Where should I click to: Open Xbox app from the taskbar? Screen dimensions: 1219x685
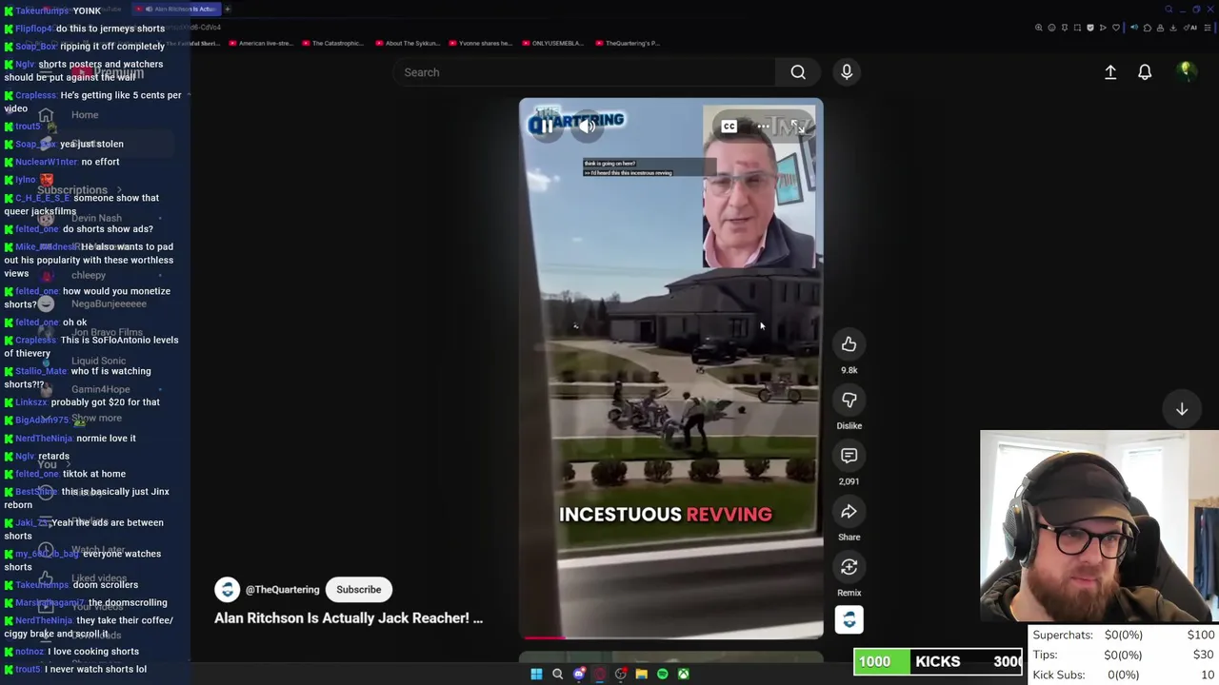683,675
